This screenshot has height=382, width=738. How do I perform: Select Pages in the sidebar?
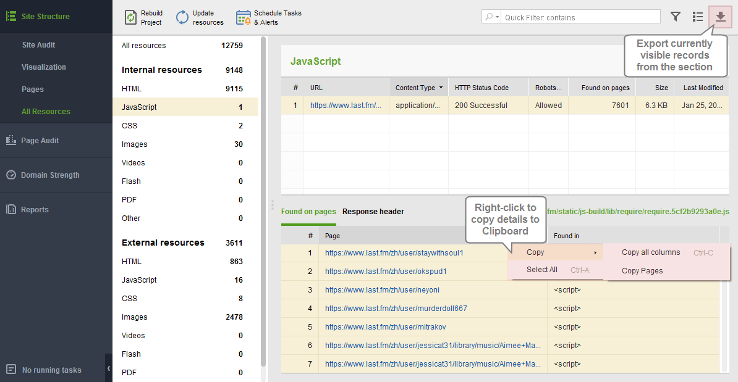[33, 89]
